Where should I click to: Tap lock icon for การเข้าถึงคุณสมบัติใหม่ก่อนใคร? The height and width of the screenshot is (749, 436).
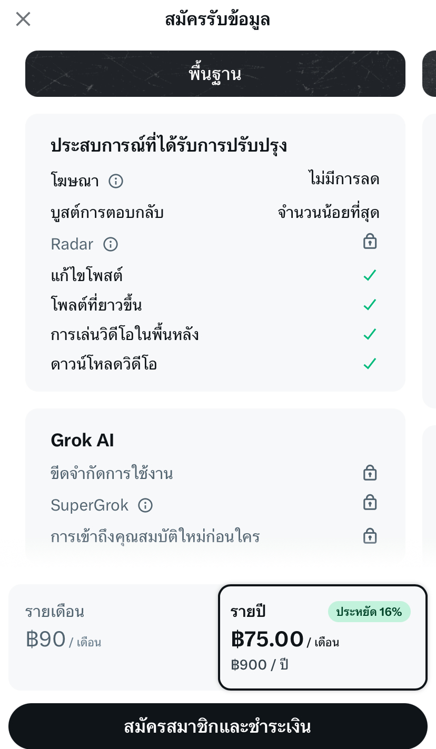370,536
